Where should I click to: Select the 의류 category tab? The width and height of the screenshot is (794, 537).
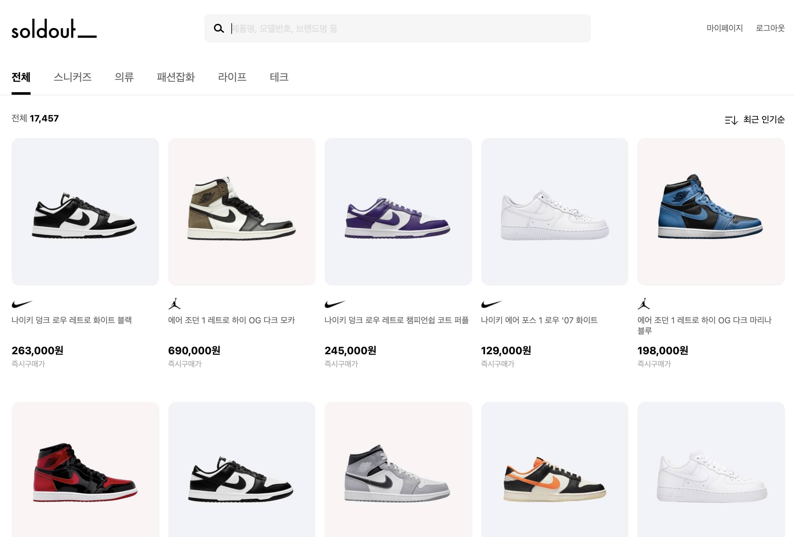tap(124, 77)
